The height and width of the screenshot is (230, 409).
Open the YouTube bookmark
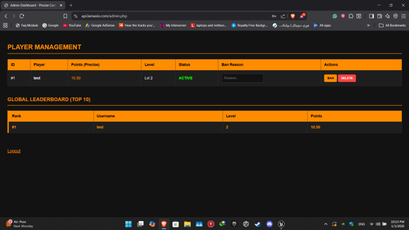pyautogui.click(x=72, y=25)
